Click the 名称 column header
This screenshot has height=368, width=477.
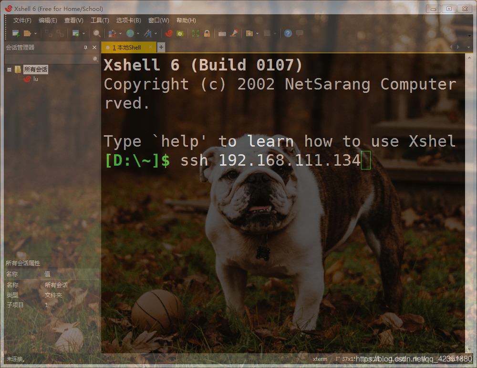tap(12, 274)
